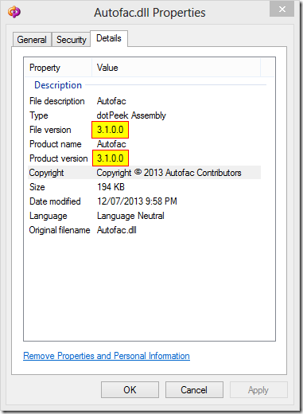Viewport: 303px width, 414px height.
Task: Select the Product name label
Action: (x=56, y=144)
